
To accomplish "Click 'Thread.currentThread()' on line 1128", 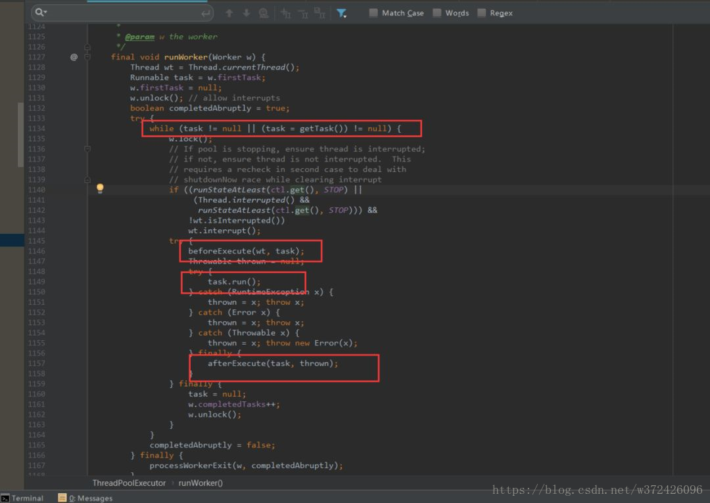I will point(241,68).
